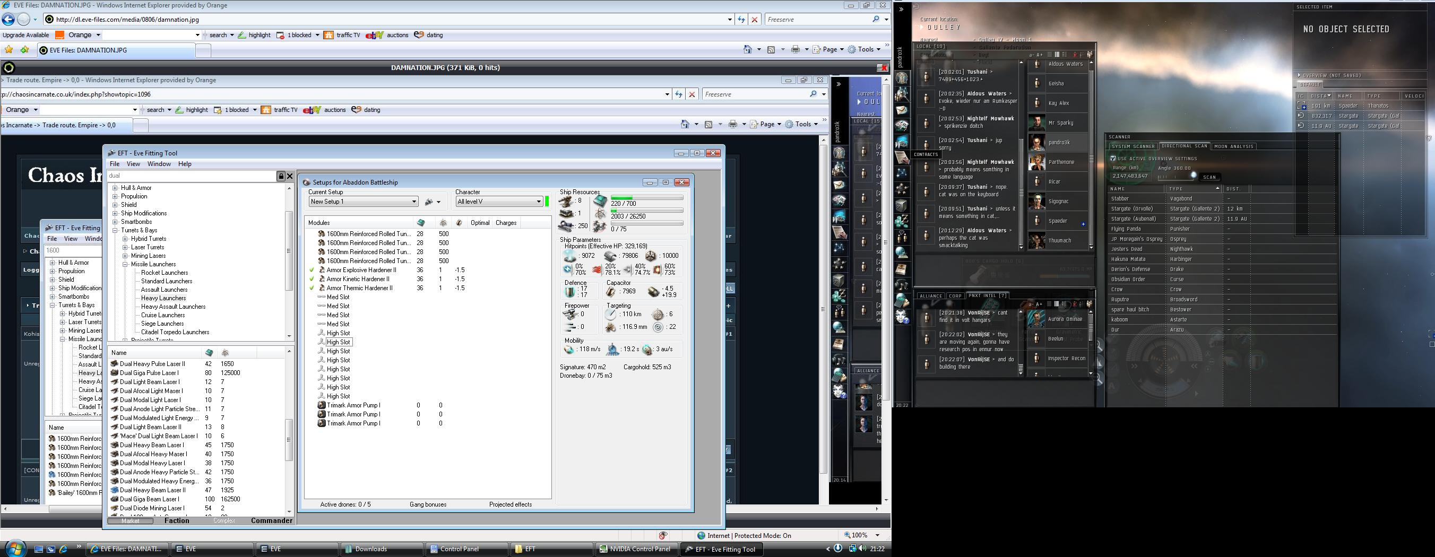Click the CPU column icon in Modules header
The width and height of the screenshot is (1435, 557).
click(421, 223)
